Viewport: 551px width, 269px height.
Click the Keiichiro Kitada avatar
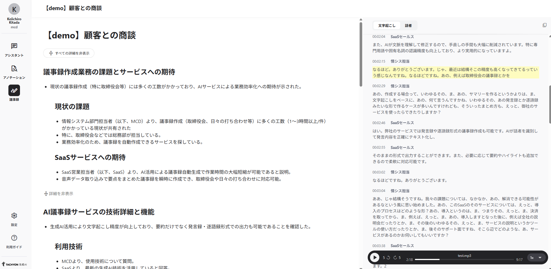(x=14, y=9)
